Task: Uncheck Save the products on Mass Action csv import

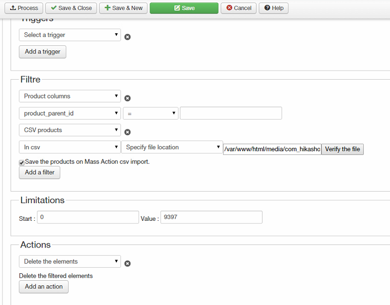Action: 22,162
